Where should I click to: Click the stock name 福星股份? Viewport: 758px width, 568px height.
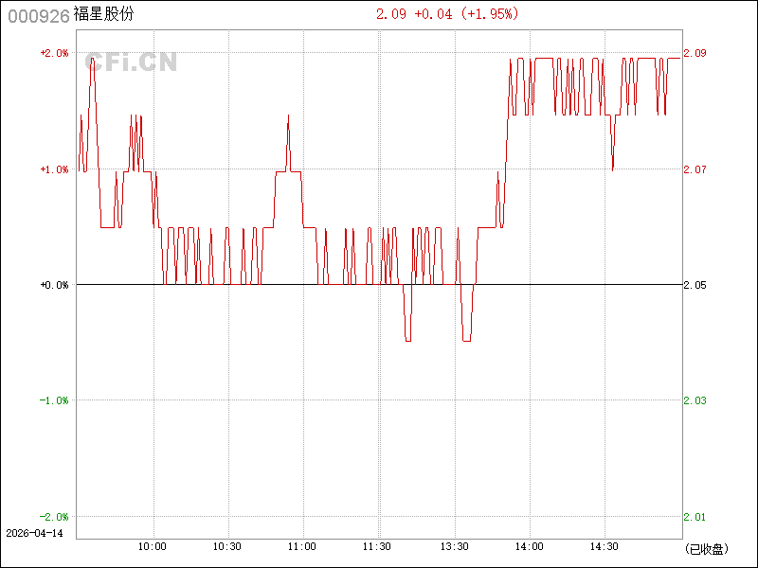pos(103,15)
